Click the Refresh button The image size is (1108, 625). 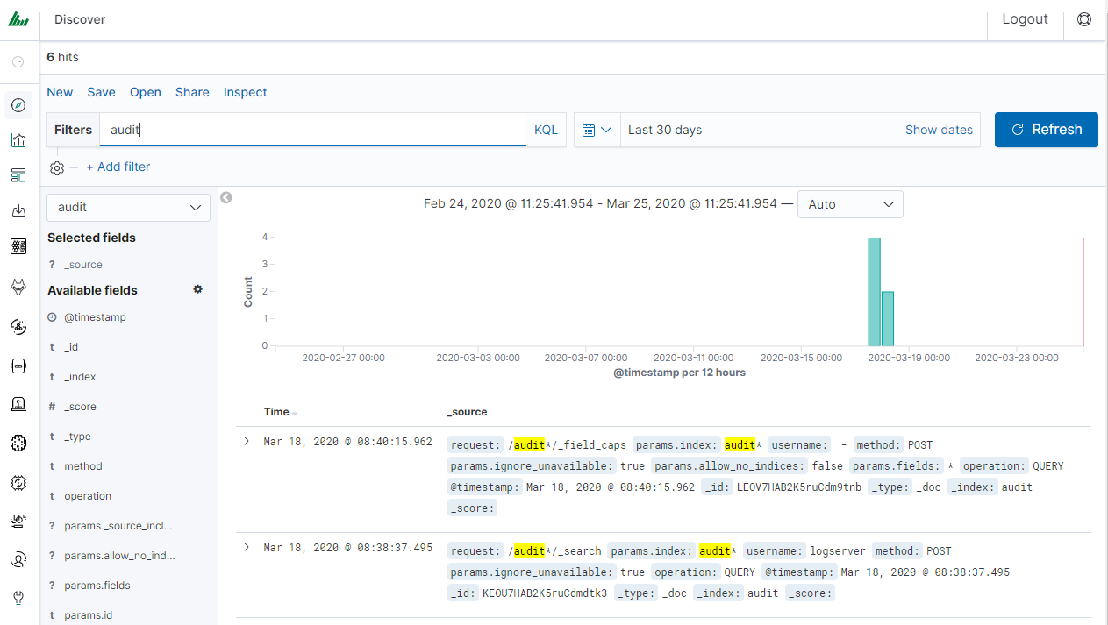click(1047, 130)
